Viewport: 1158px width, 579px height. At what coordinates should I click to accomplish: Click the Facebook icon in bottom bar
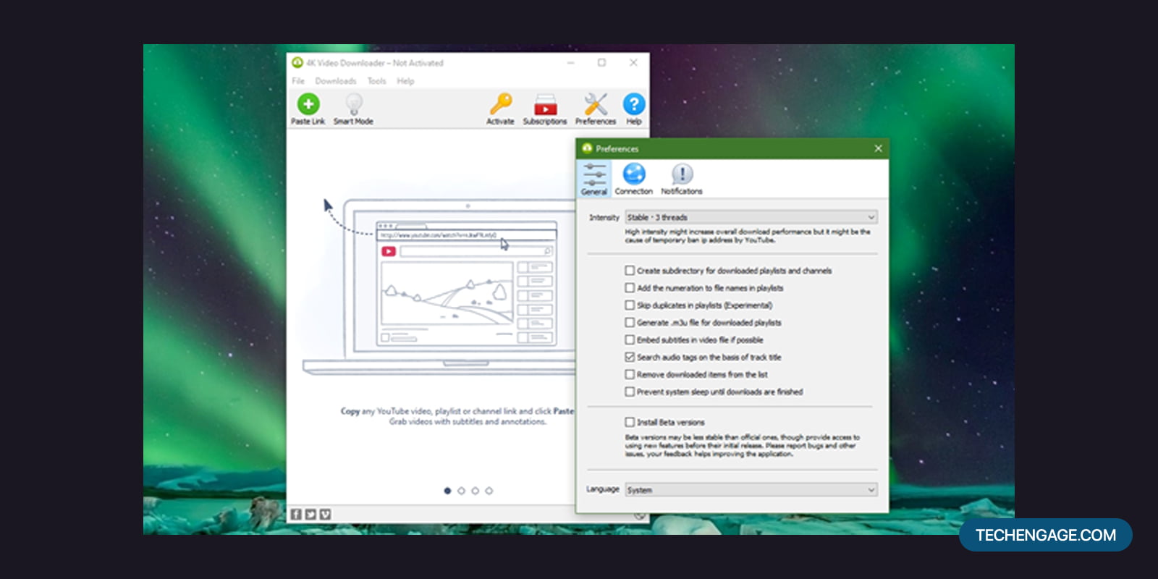click(x=296, y=515)
